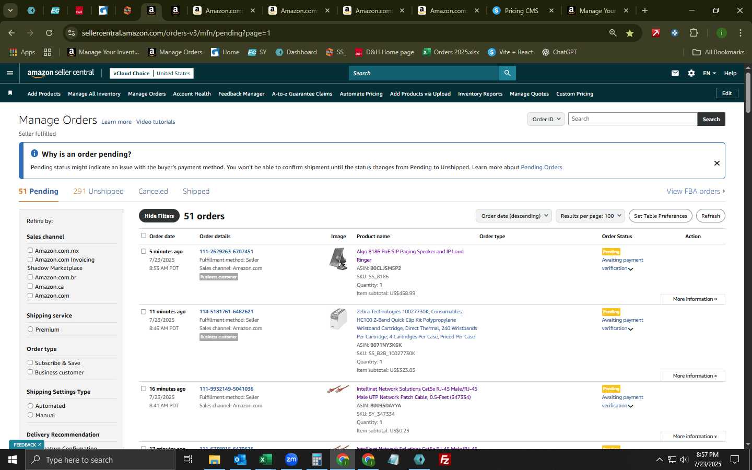
Task: Click the Edit button in navigation bar
Action: pyautogui.click(x=727, y=93)
